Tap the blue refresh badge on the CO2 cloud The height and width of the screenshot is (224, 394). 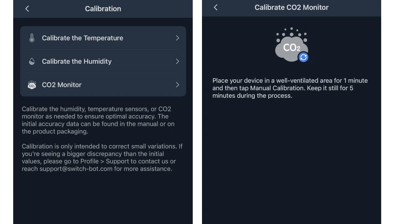pos(303,57)
